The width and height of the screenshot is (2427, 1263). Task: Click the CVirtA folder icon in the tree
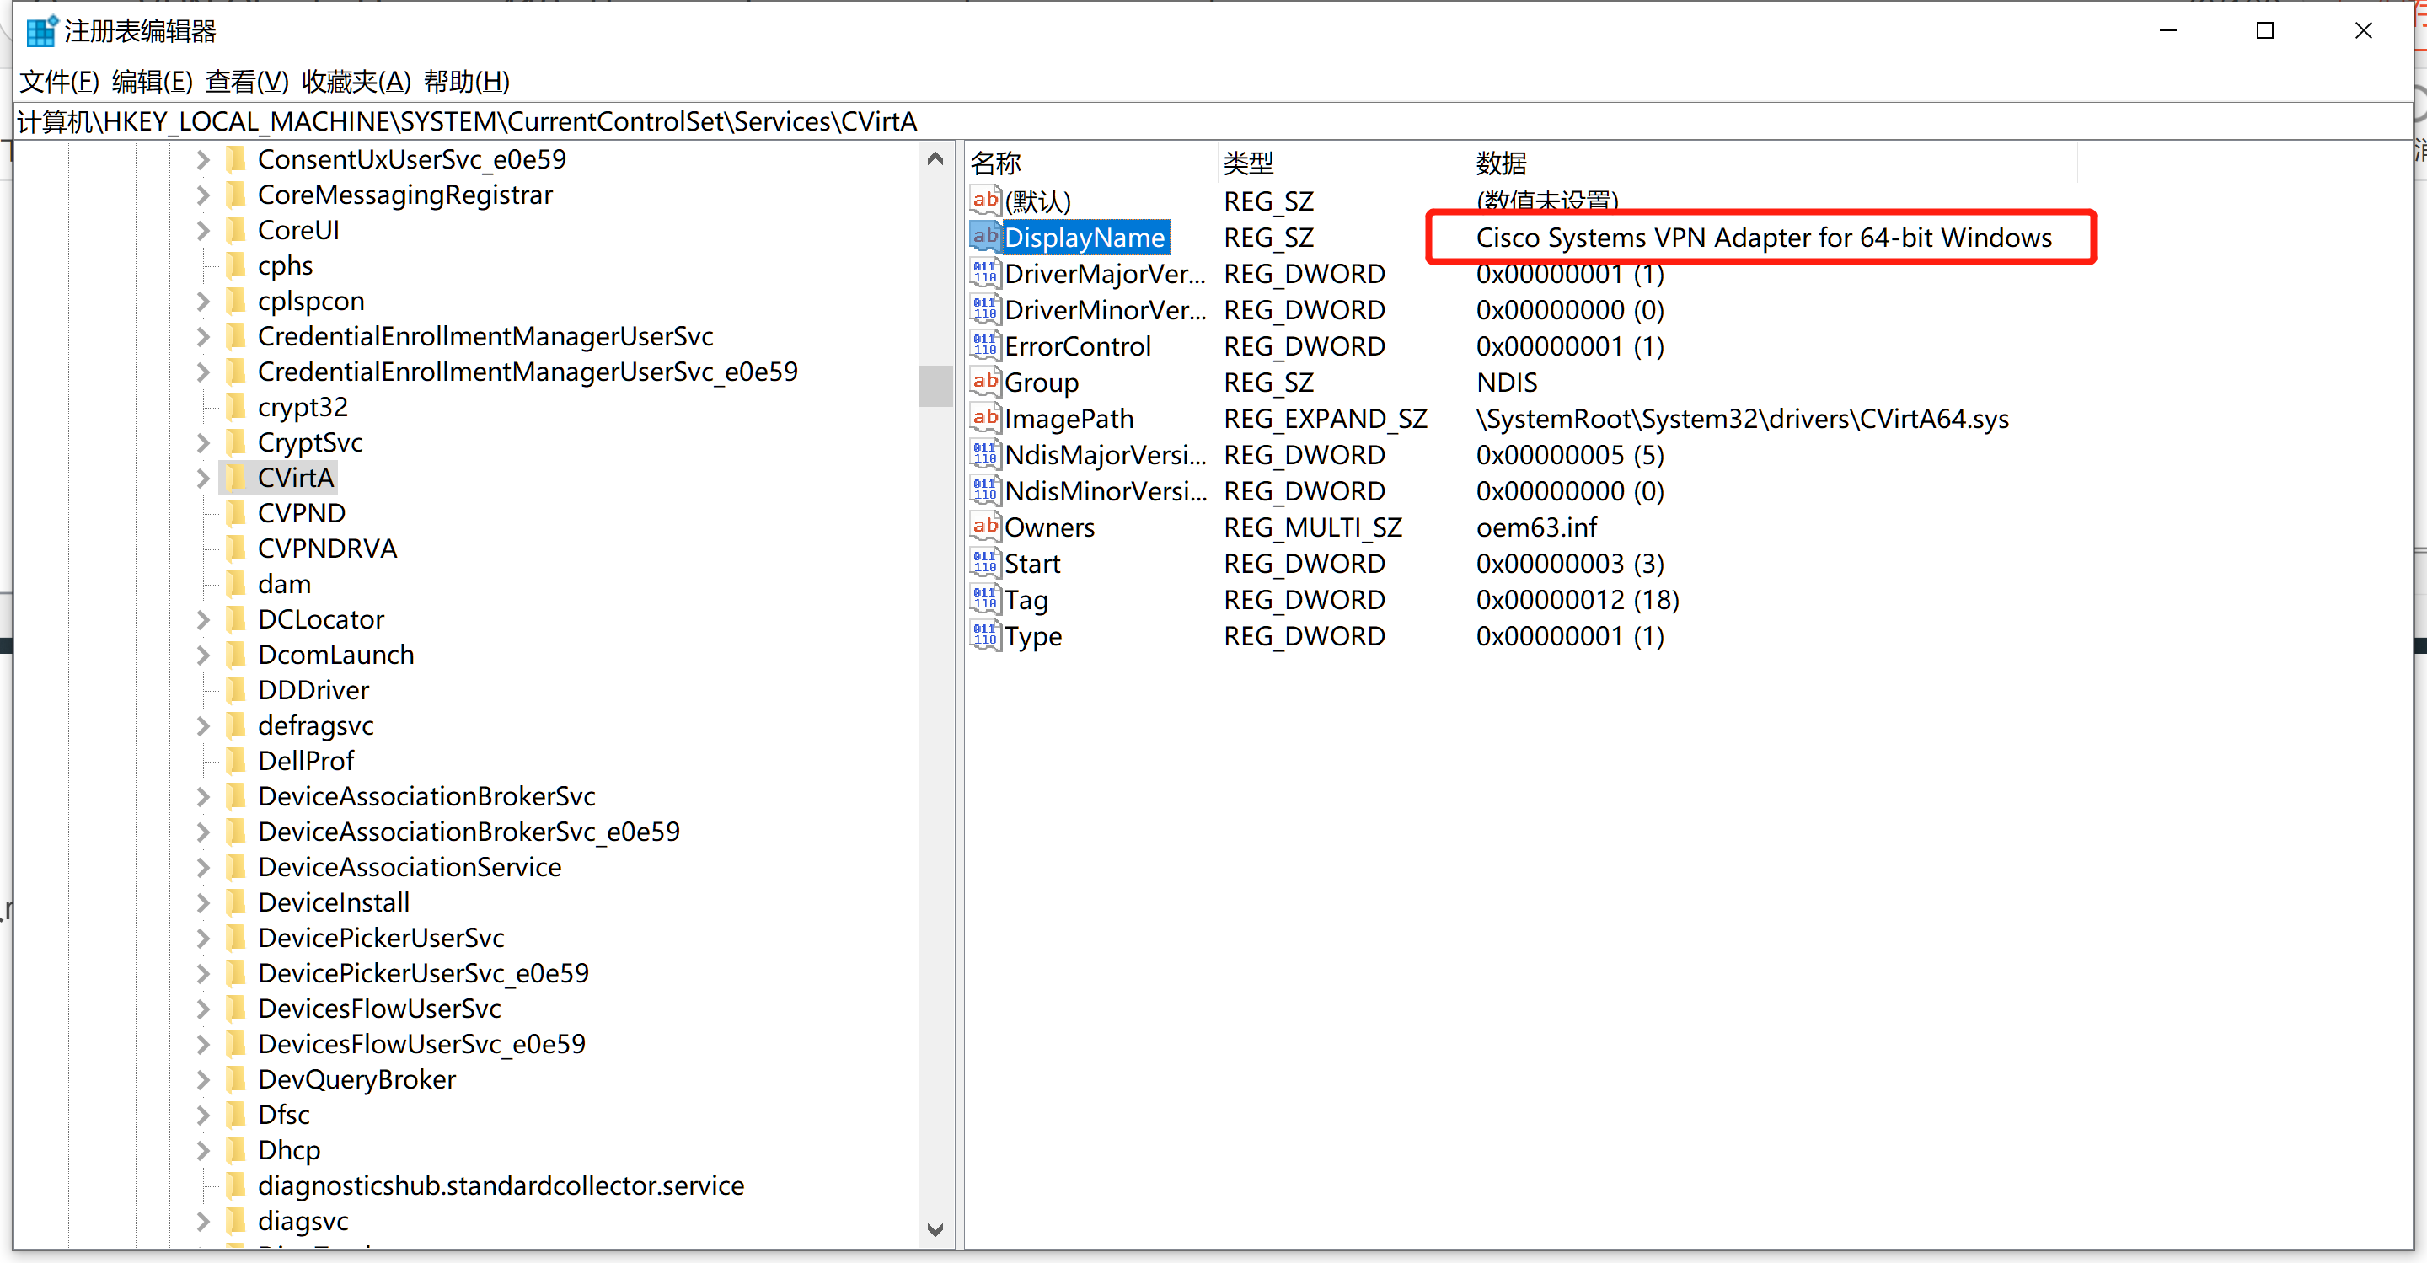point(238,477)
